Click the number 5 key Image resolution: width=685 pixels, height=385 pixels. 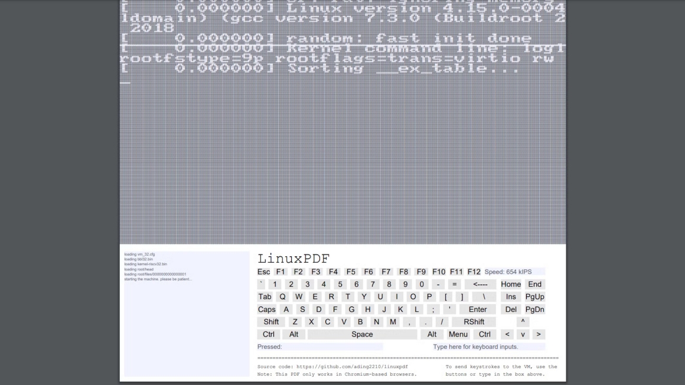[x=340, y=284]
